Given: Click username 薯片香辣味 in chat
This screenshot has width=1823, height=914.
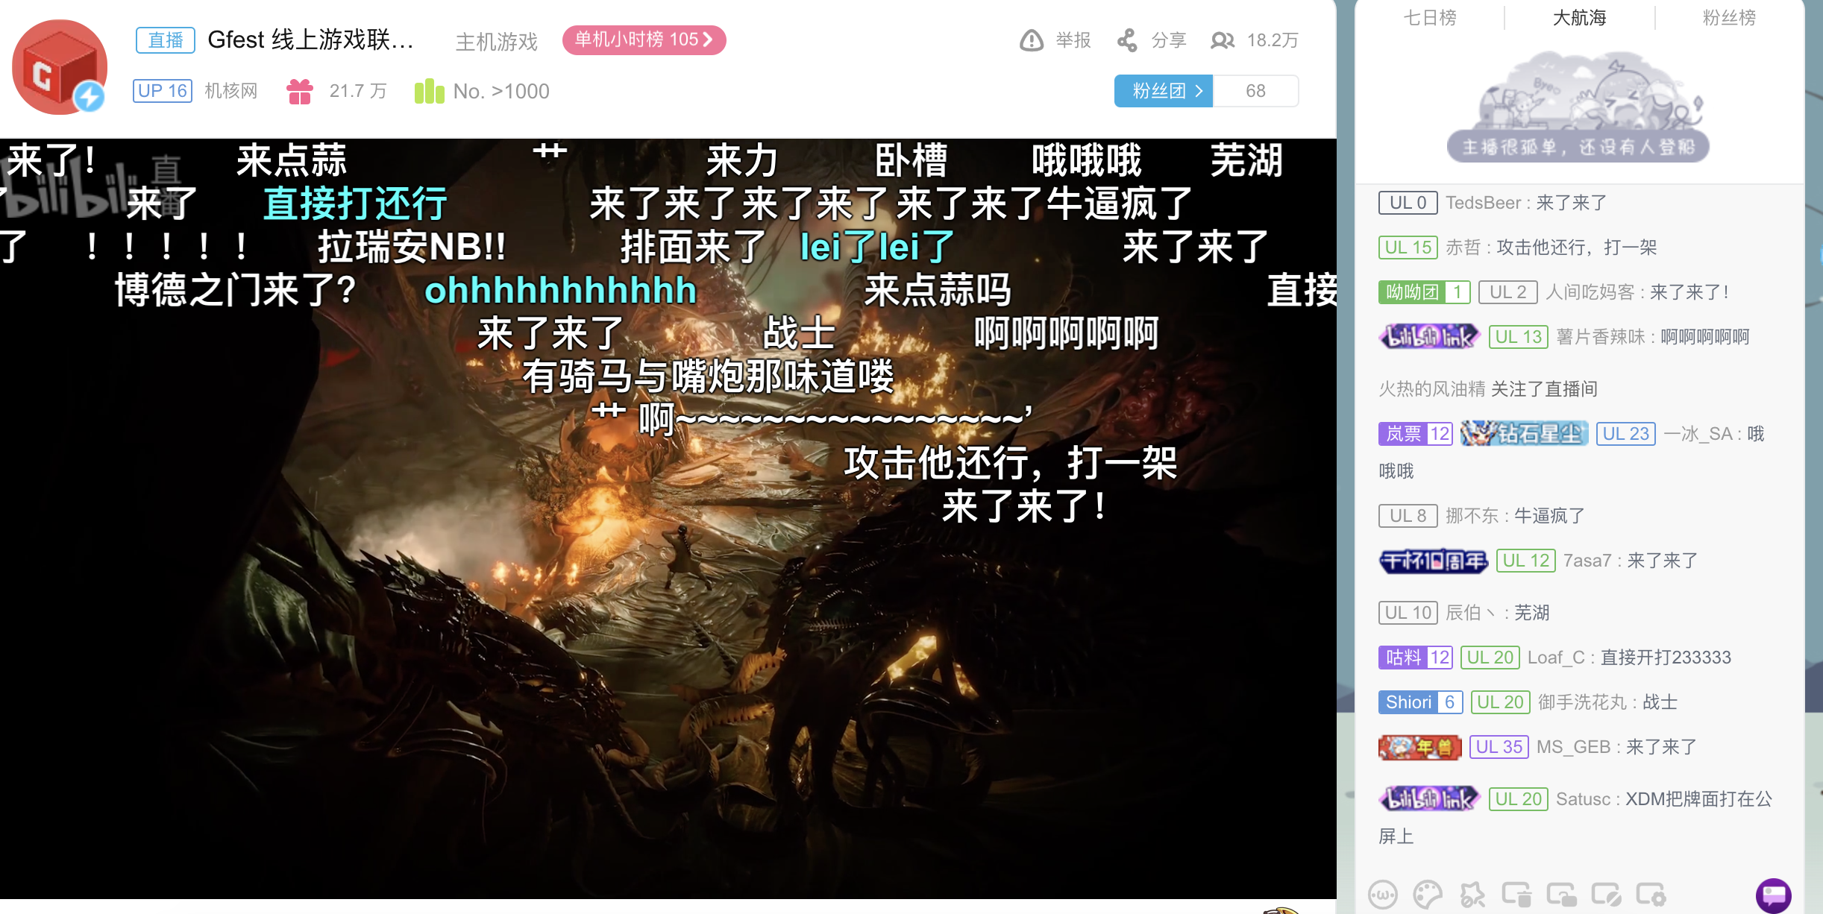Looking at the screenshot, I should coord(1601,337).
